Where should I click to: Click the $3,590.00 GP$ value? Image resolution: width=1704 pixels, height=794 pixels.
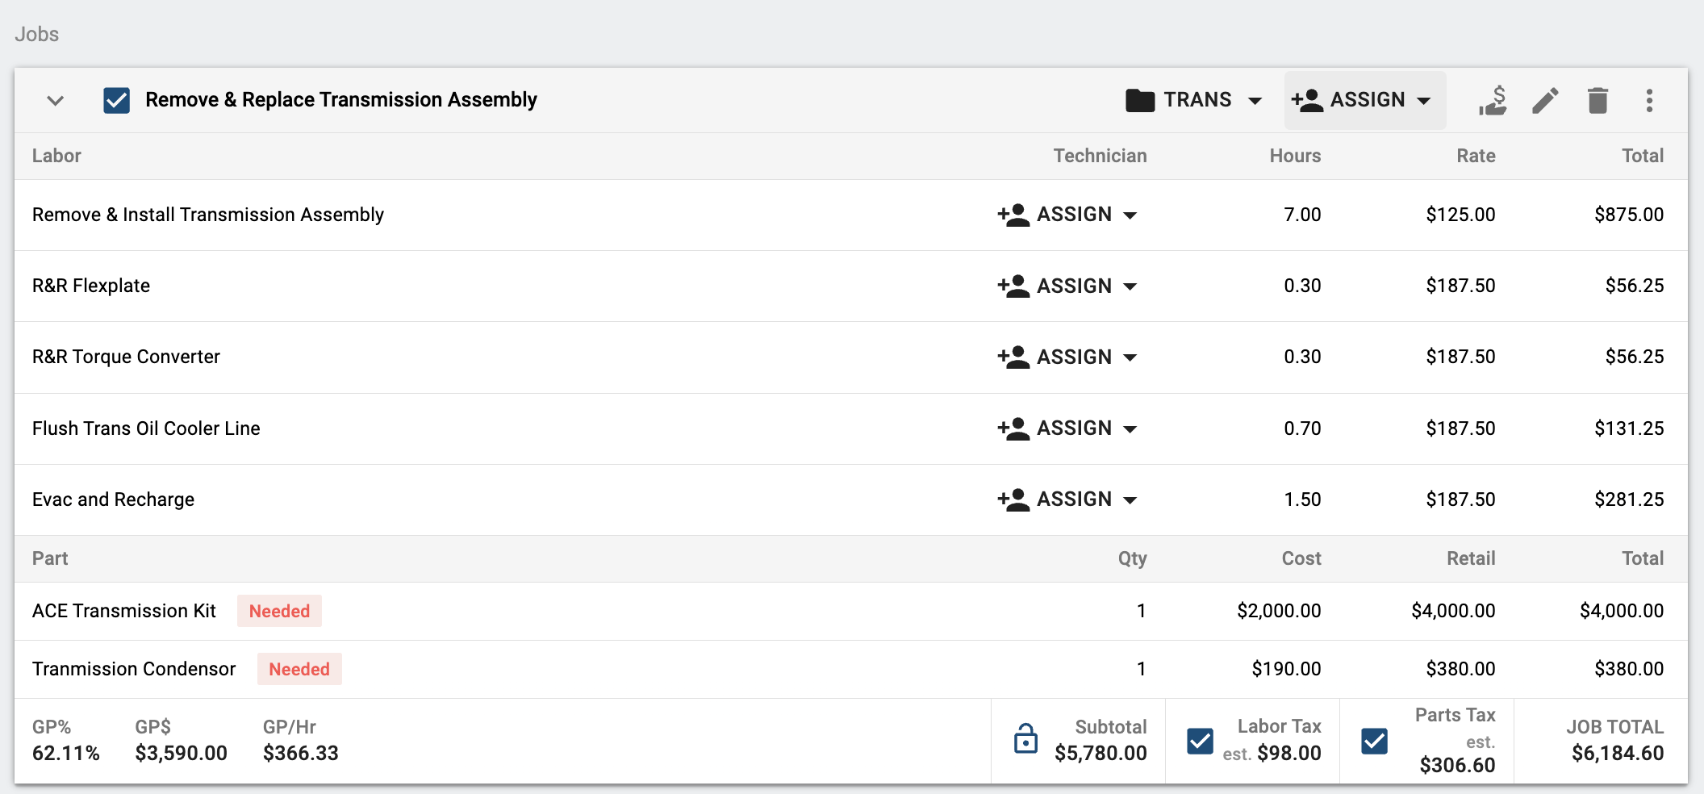coord(181,754)
